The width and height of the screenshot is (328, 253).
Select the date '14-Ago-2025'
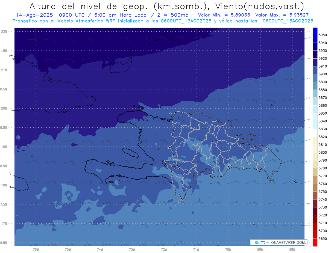click(34, 15)
